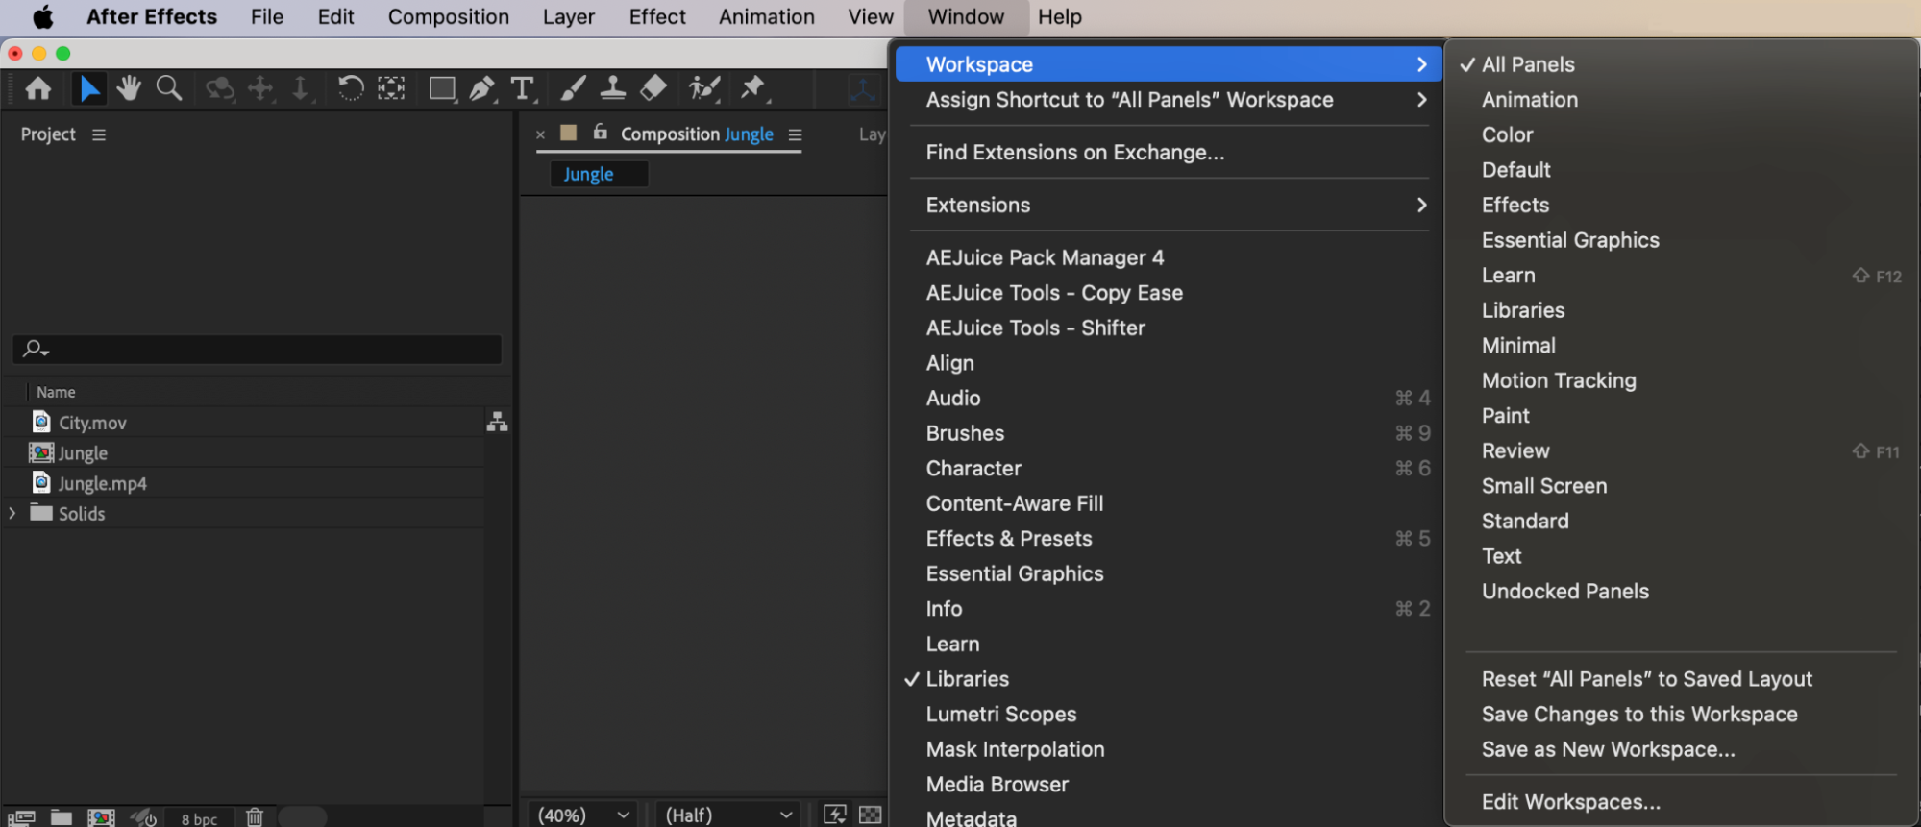The height and width of the screenshot is (827, 1921).
Task: Open the magnification (40%) dropdown
Action: coord(584,815)
